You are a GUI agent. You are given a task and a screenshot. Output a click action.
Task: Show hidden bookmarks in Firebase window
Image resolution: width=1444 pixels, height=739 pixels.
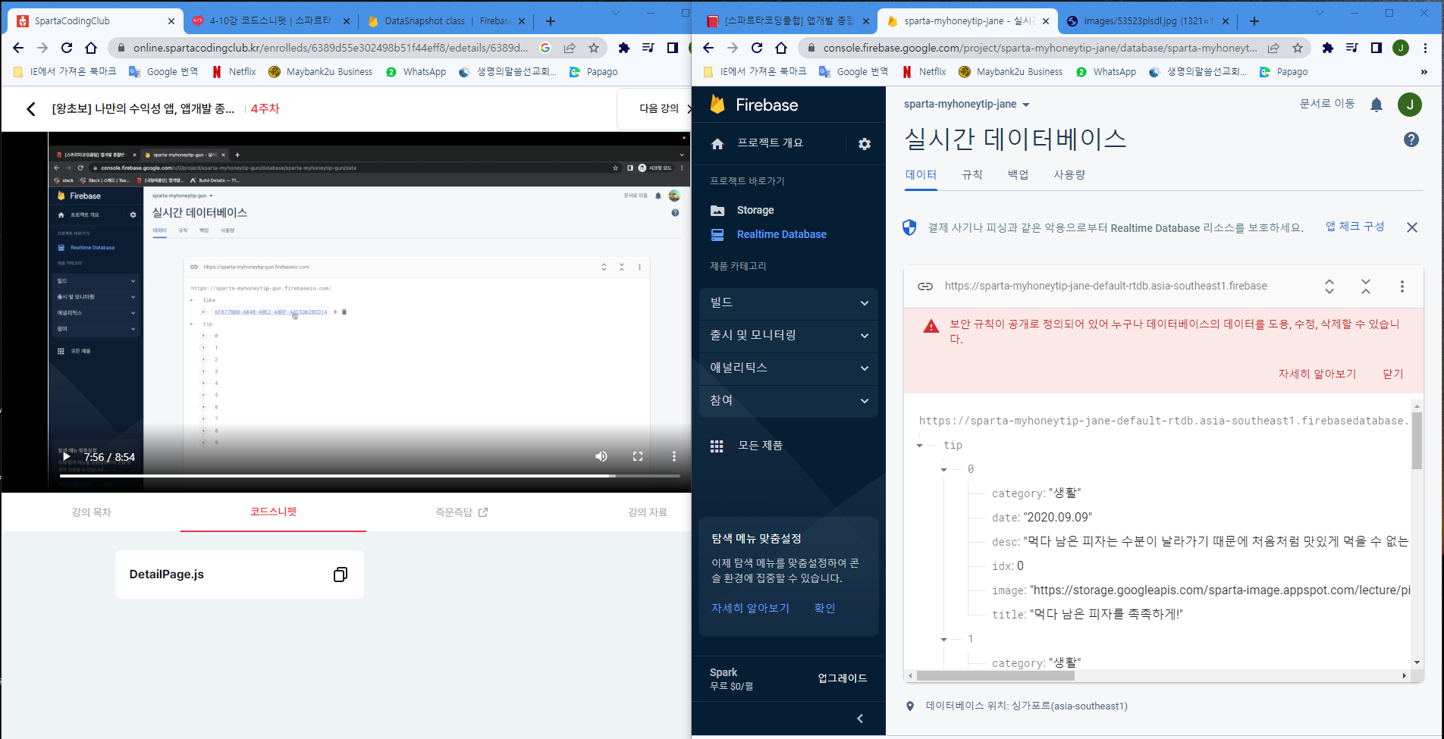tap(1424, 72)
